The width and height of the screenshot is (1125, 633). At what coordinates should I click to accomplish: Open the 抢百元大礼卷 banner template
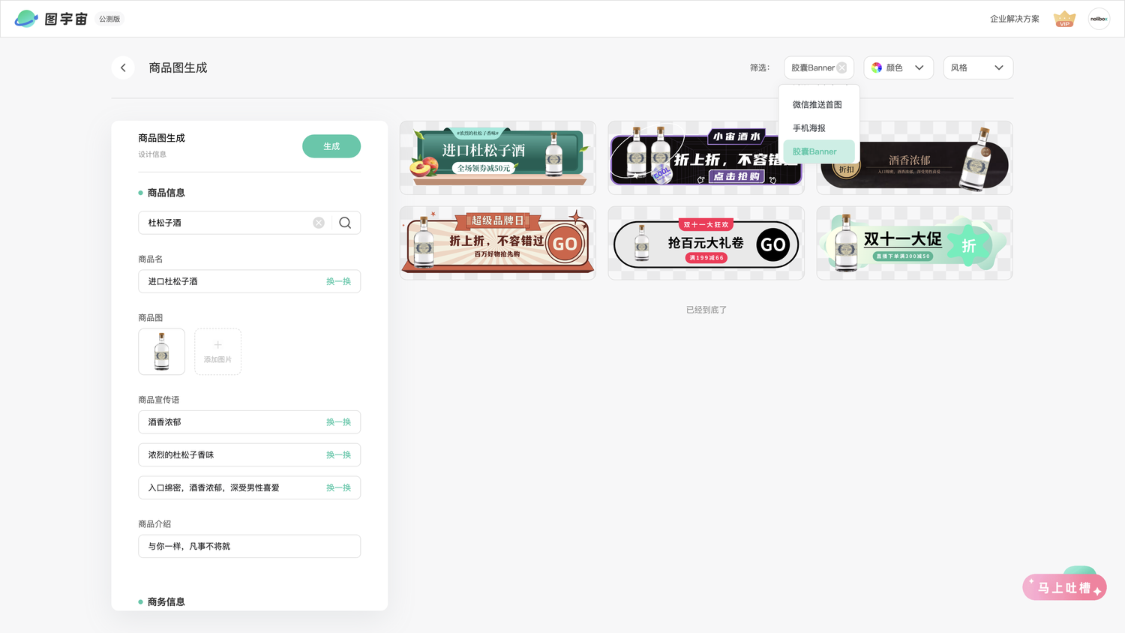tap(706, 243)
